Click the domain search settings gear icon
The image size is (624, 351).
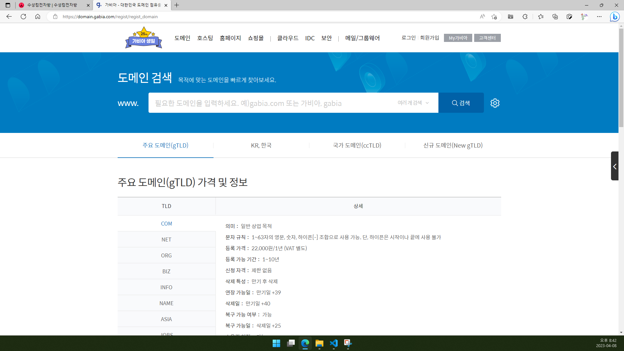point(495,103)
